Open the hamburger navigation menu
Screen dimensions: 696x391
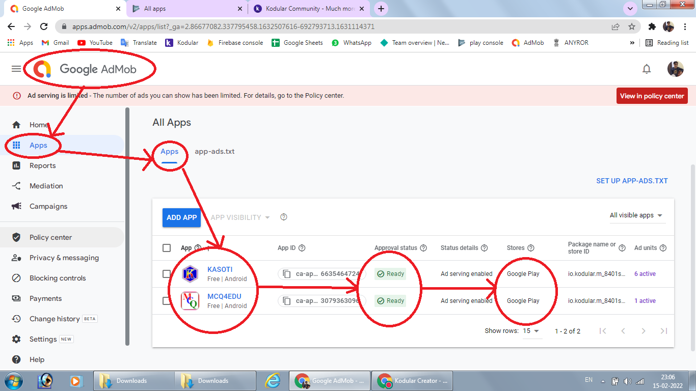point(16,69)
